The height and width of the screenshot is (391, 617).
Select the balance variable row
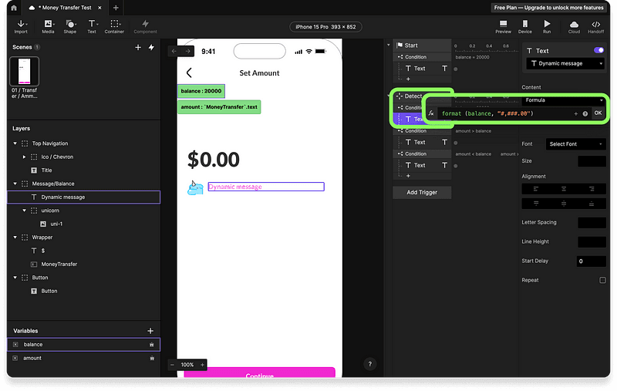pos(84,345)
